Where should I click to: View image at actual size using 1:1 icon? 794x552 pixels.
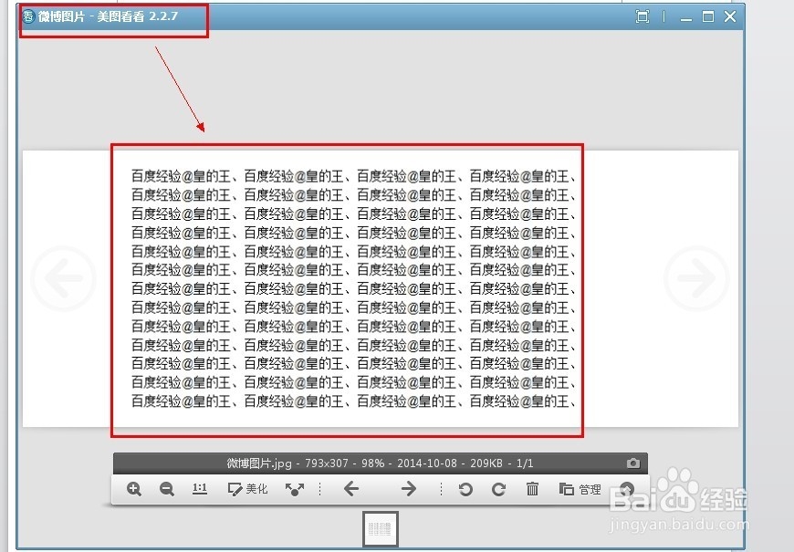click(x=199, y=489)
